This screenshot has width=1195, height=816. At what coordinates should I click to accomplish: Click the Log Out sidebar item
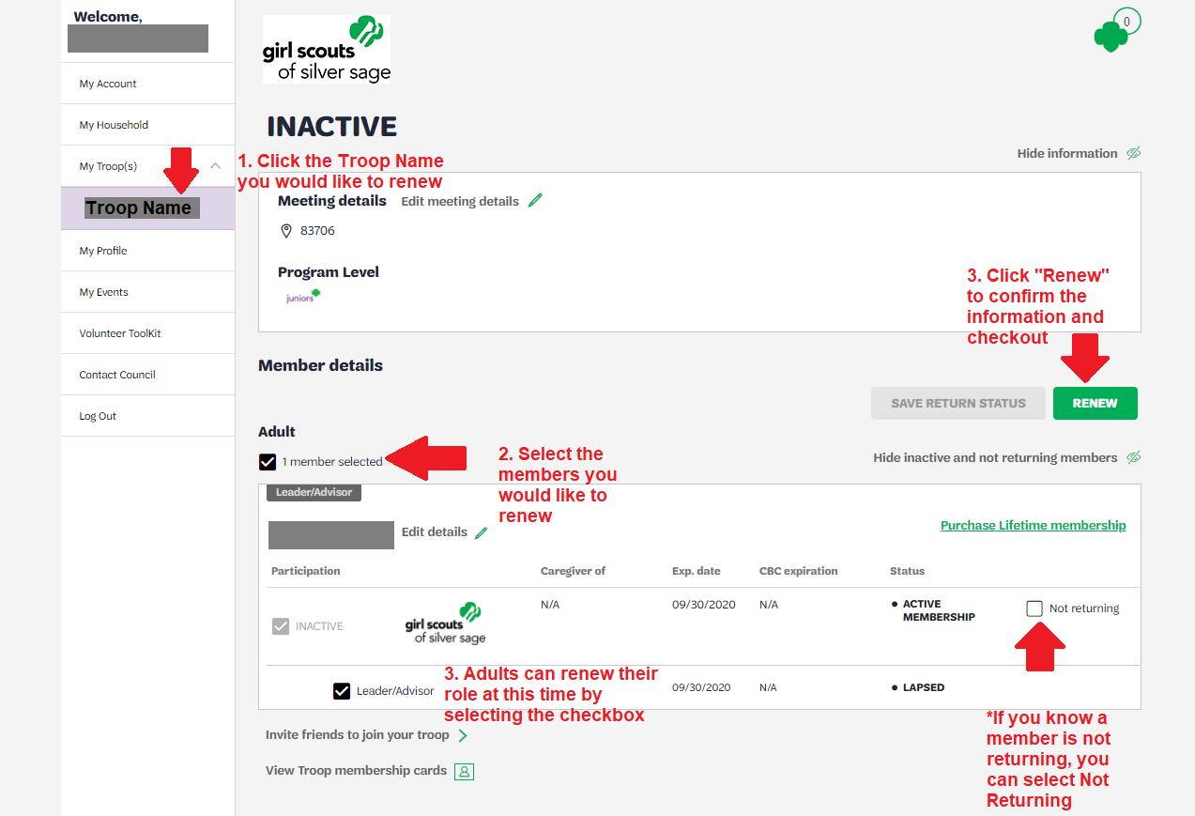(x=98, y=416)
